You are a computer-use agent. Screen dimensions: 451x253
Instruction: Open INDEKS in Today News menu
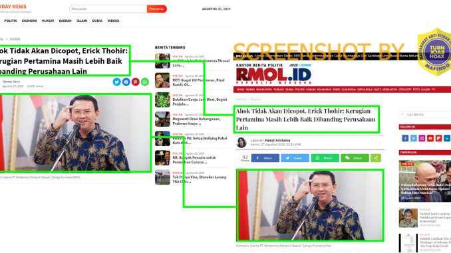(113, 21)
